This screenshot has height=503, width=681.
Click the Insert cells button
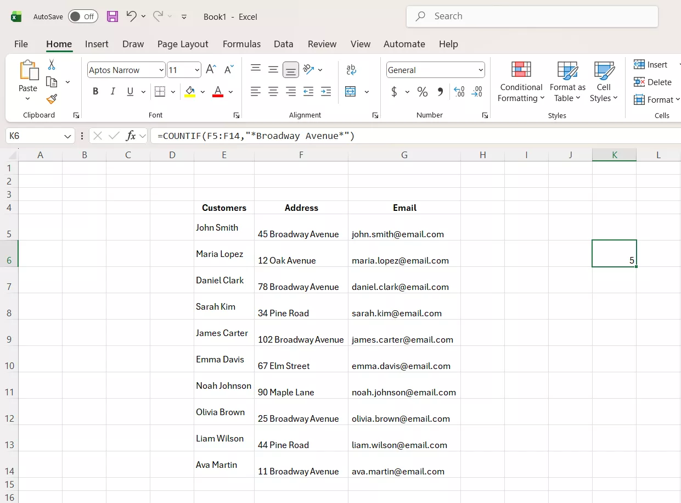point(652,64)
